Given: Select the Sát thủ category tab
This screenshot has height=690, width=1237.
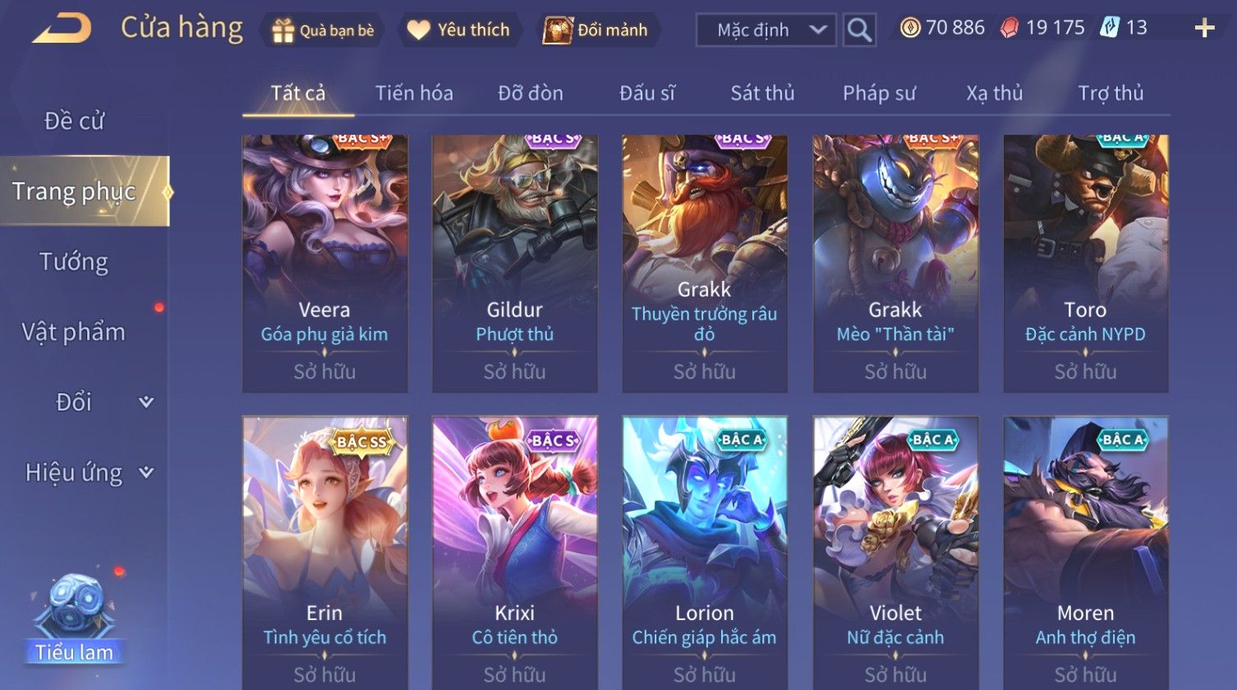Looking at the screenshot, I should click(x=762, y=93).
